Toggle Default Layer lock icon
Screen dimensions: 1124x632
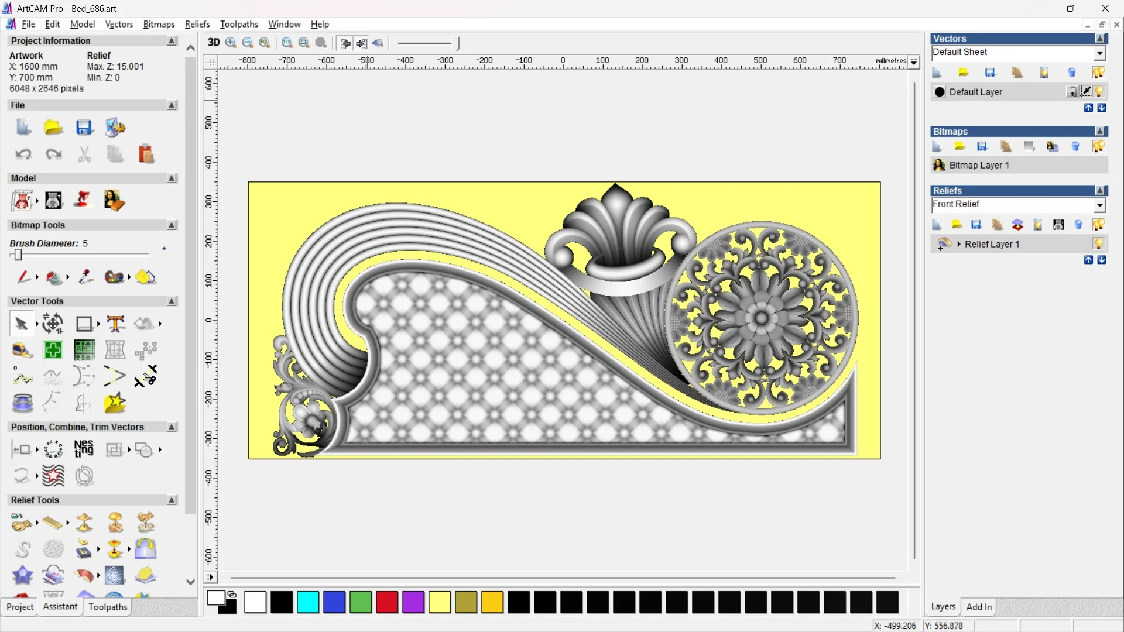tap(1072, 92)
